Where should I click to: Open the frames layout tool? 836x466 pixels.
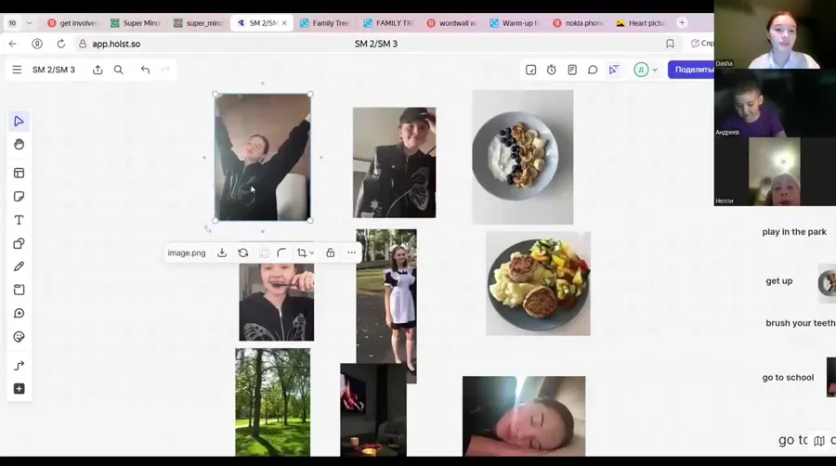point(19,173)
